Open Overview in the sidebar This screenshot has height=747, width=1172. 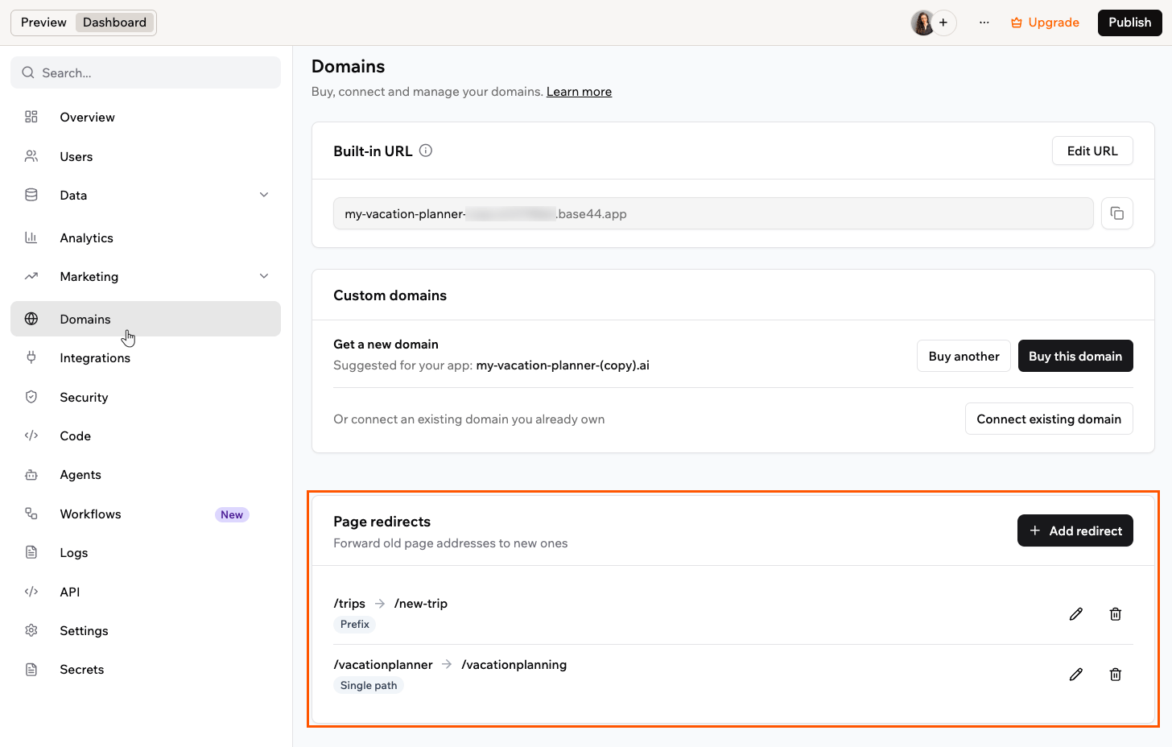(146, 117)
